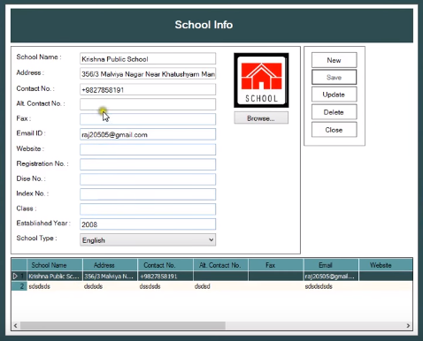Sort by School Name column header
This screenshot has height=341, width=423.
coord(55,265)
